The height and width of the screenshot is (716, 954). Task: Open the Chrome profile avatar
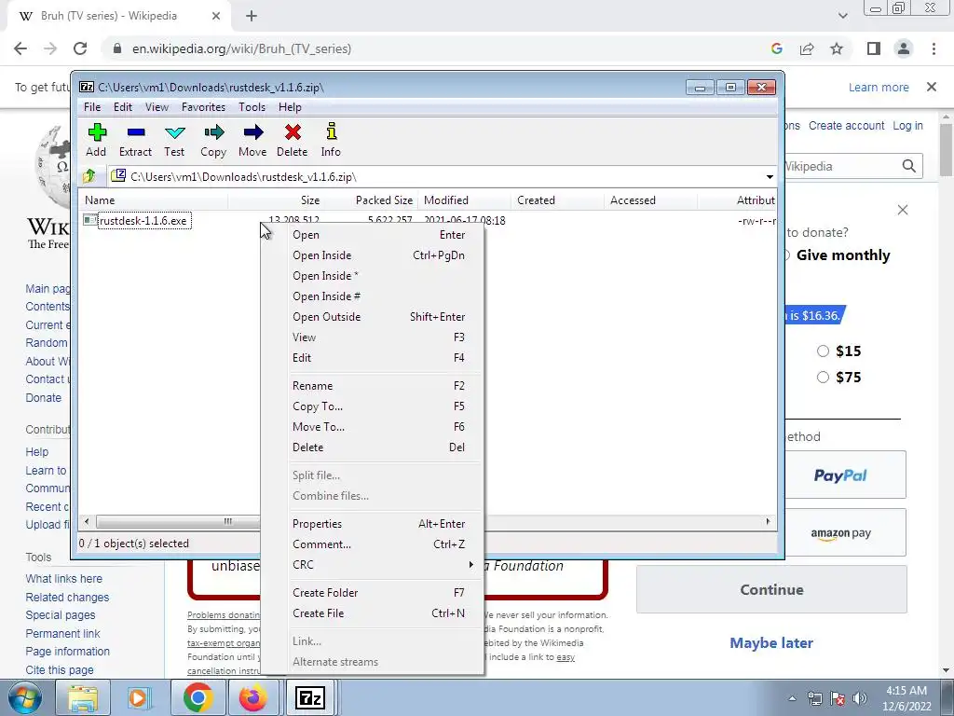904,48
